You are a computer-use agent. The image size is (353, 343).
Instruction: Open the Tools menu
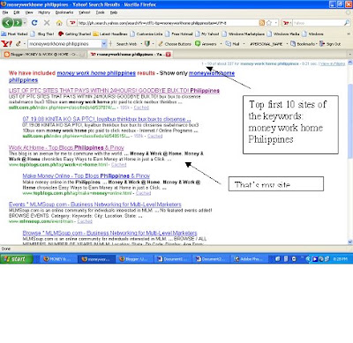tap(101, 12)
